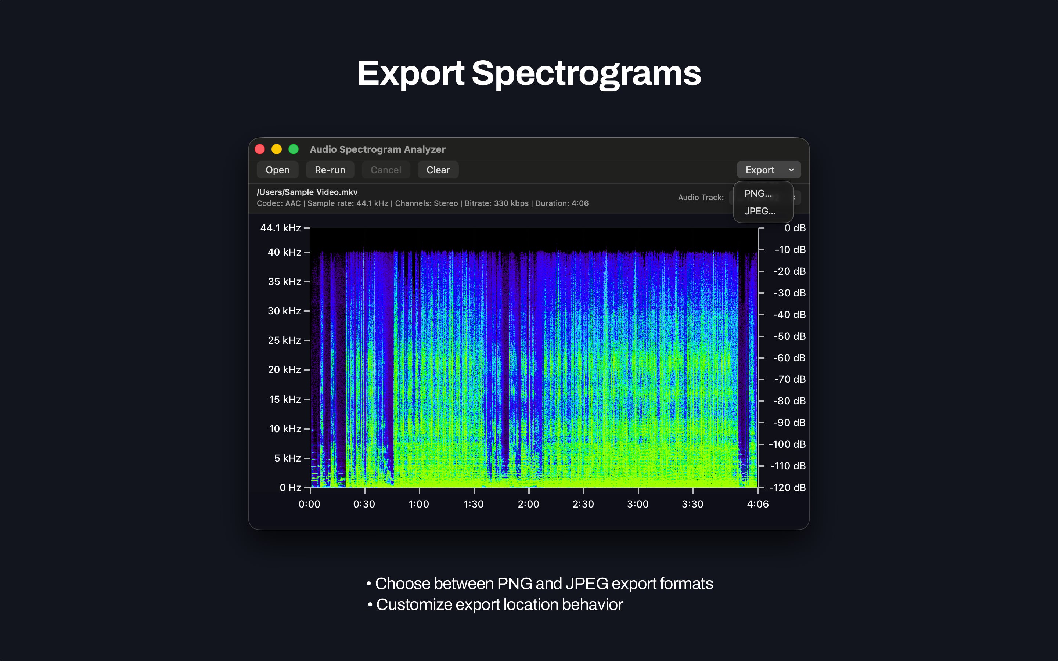Image resolution: width=1058 pixels, height=661 pixels.
Task: Click the -70 dB scale label
Action: [789, 379]
